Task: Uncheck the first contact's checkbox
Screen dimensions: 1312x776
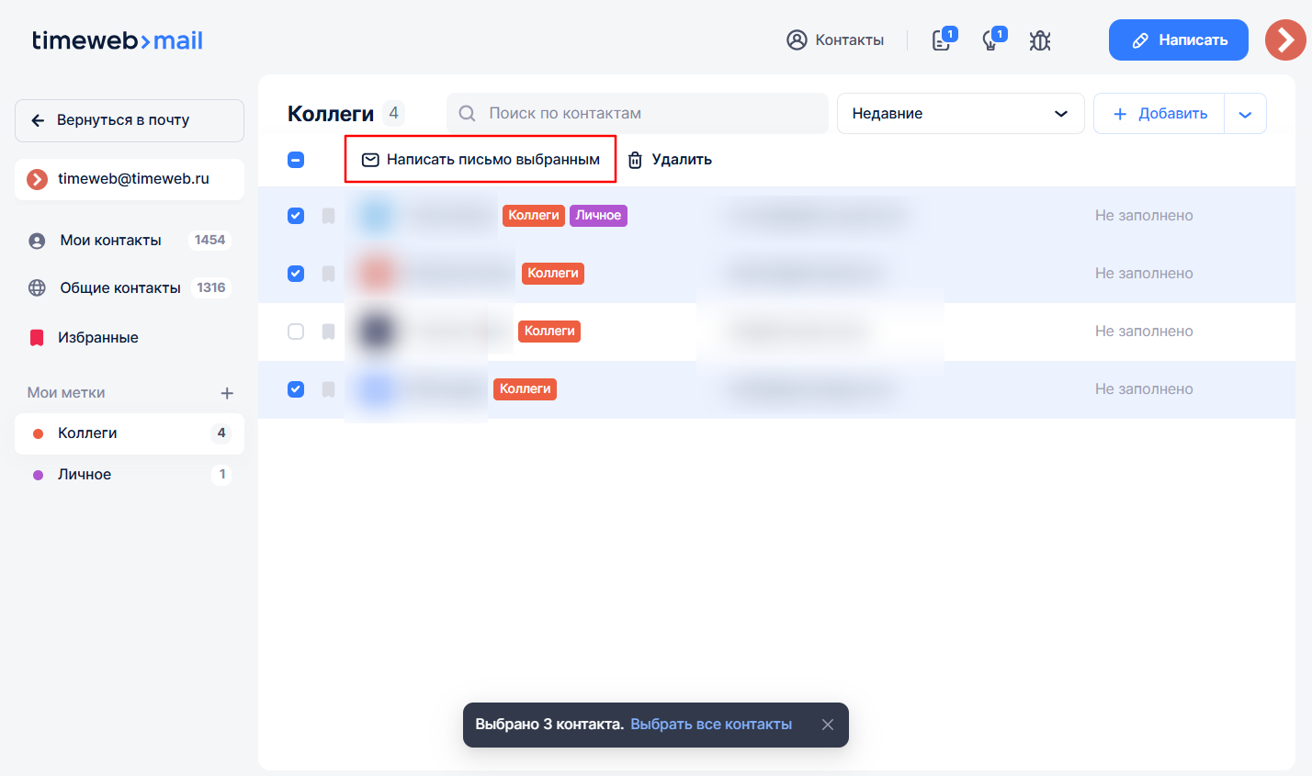Action: click(296, 216)
